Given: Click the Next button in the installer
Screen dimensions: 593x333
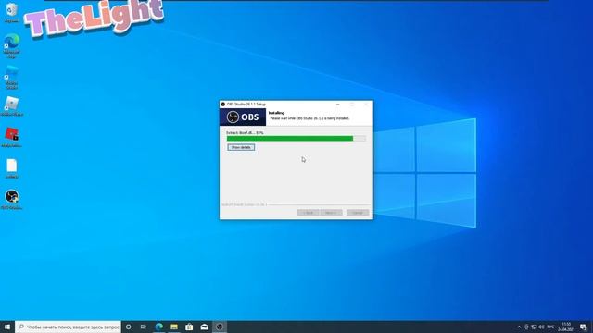Looking at the screenshot, I should (331, 213).
